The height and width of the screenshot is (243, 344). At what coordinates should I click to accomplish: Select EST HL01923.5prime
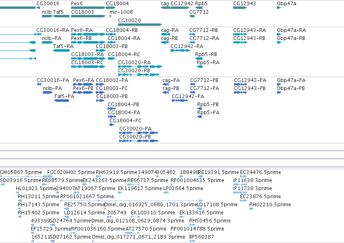click(x=36, y=188)
